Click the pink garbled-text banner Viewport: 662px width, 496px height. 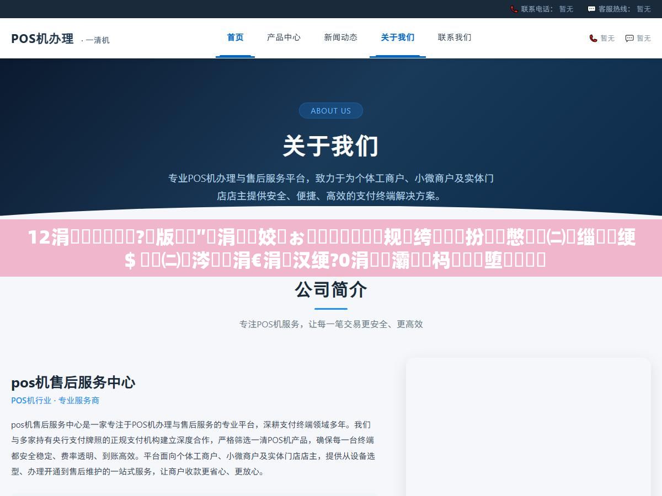tap(331, 248)
